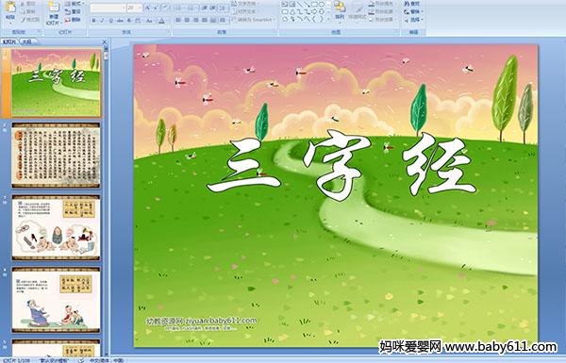Click the Clear Formatting eraser icon
566x363 pixels.
166,8
